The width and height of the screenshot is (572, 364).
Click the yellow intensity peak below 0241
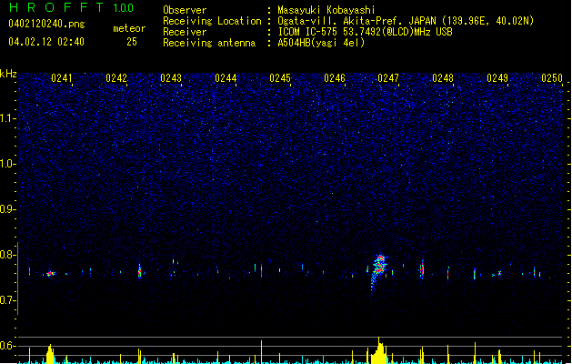point(50,354)
